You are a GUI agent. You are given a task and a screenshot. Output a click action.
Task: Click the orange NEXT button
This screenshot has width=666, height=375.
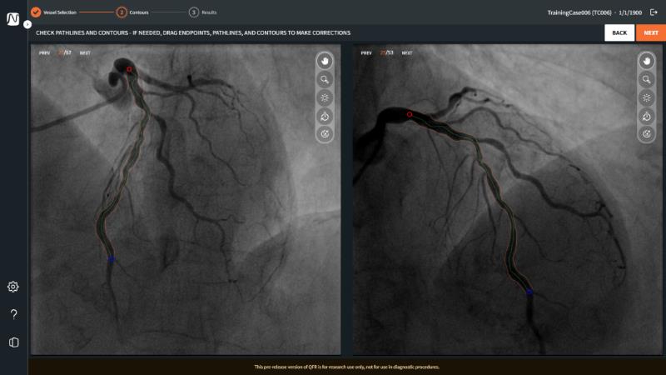(650, 32)
